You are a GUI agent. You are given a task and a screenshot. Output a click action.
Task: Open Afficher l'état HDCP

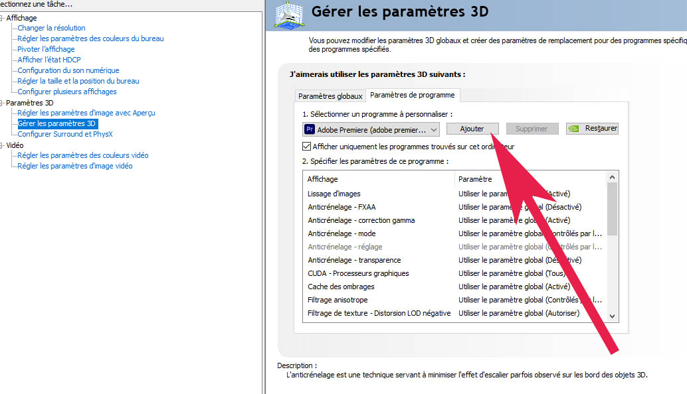tap(49, 60)
